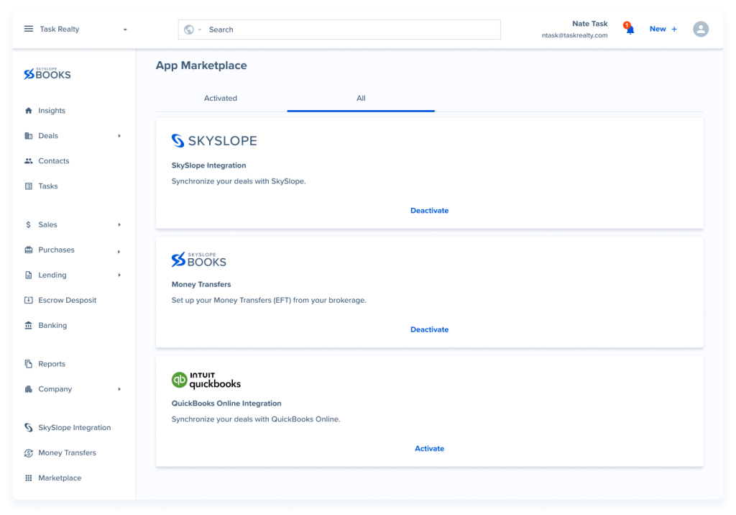The image size is (736, 515).
Task: Deactivate the Money Transfers app
Action: pyautogui.click(x=429, y=329)
